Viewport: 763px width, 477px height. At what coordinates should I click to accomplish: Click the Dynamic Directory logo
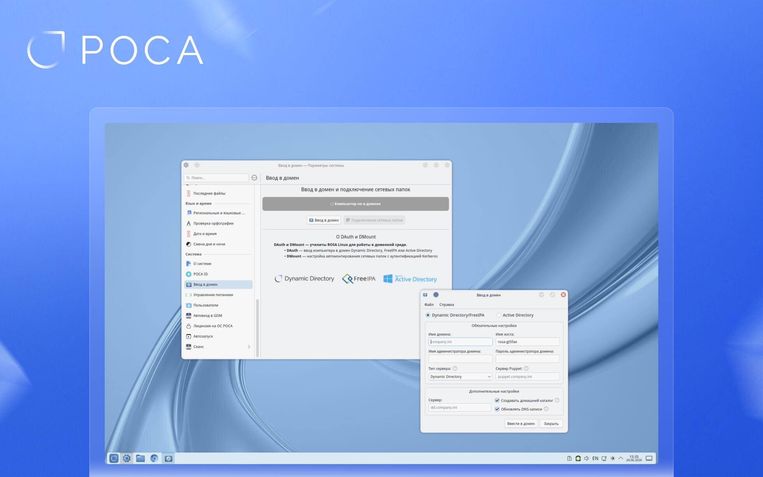click(x=304, y=279)
